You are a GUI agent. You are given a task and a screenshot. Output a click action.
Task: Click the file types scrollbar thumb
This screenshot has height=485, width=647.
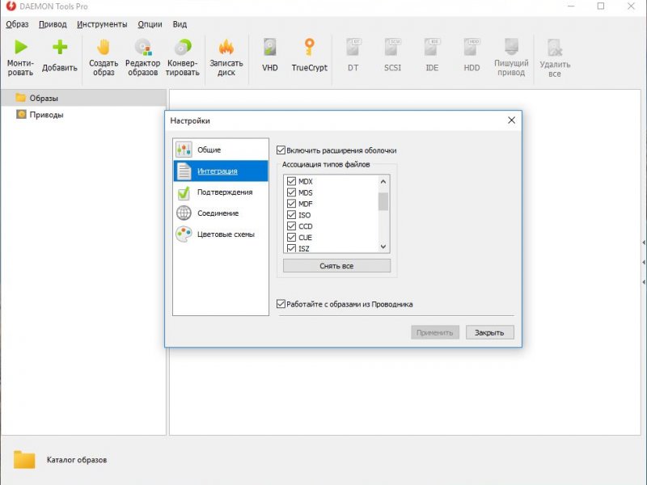[383, 201]
